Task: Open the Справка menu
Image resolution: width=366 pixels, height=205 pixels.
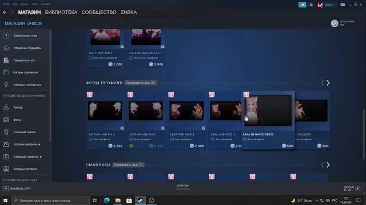Action: pos(46,4)
